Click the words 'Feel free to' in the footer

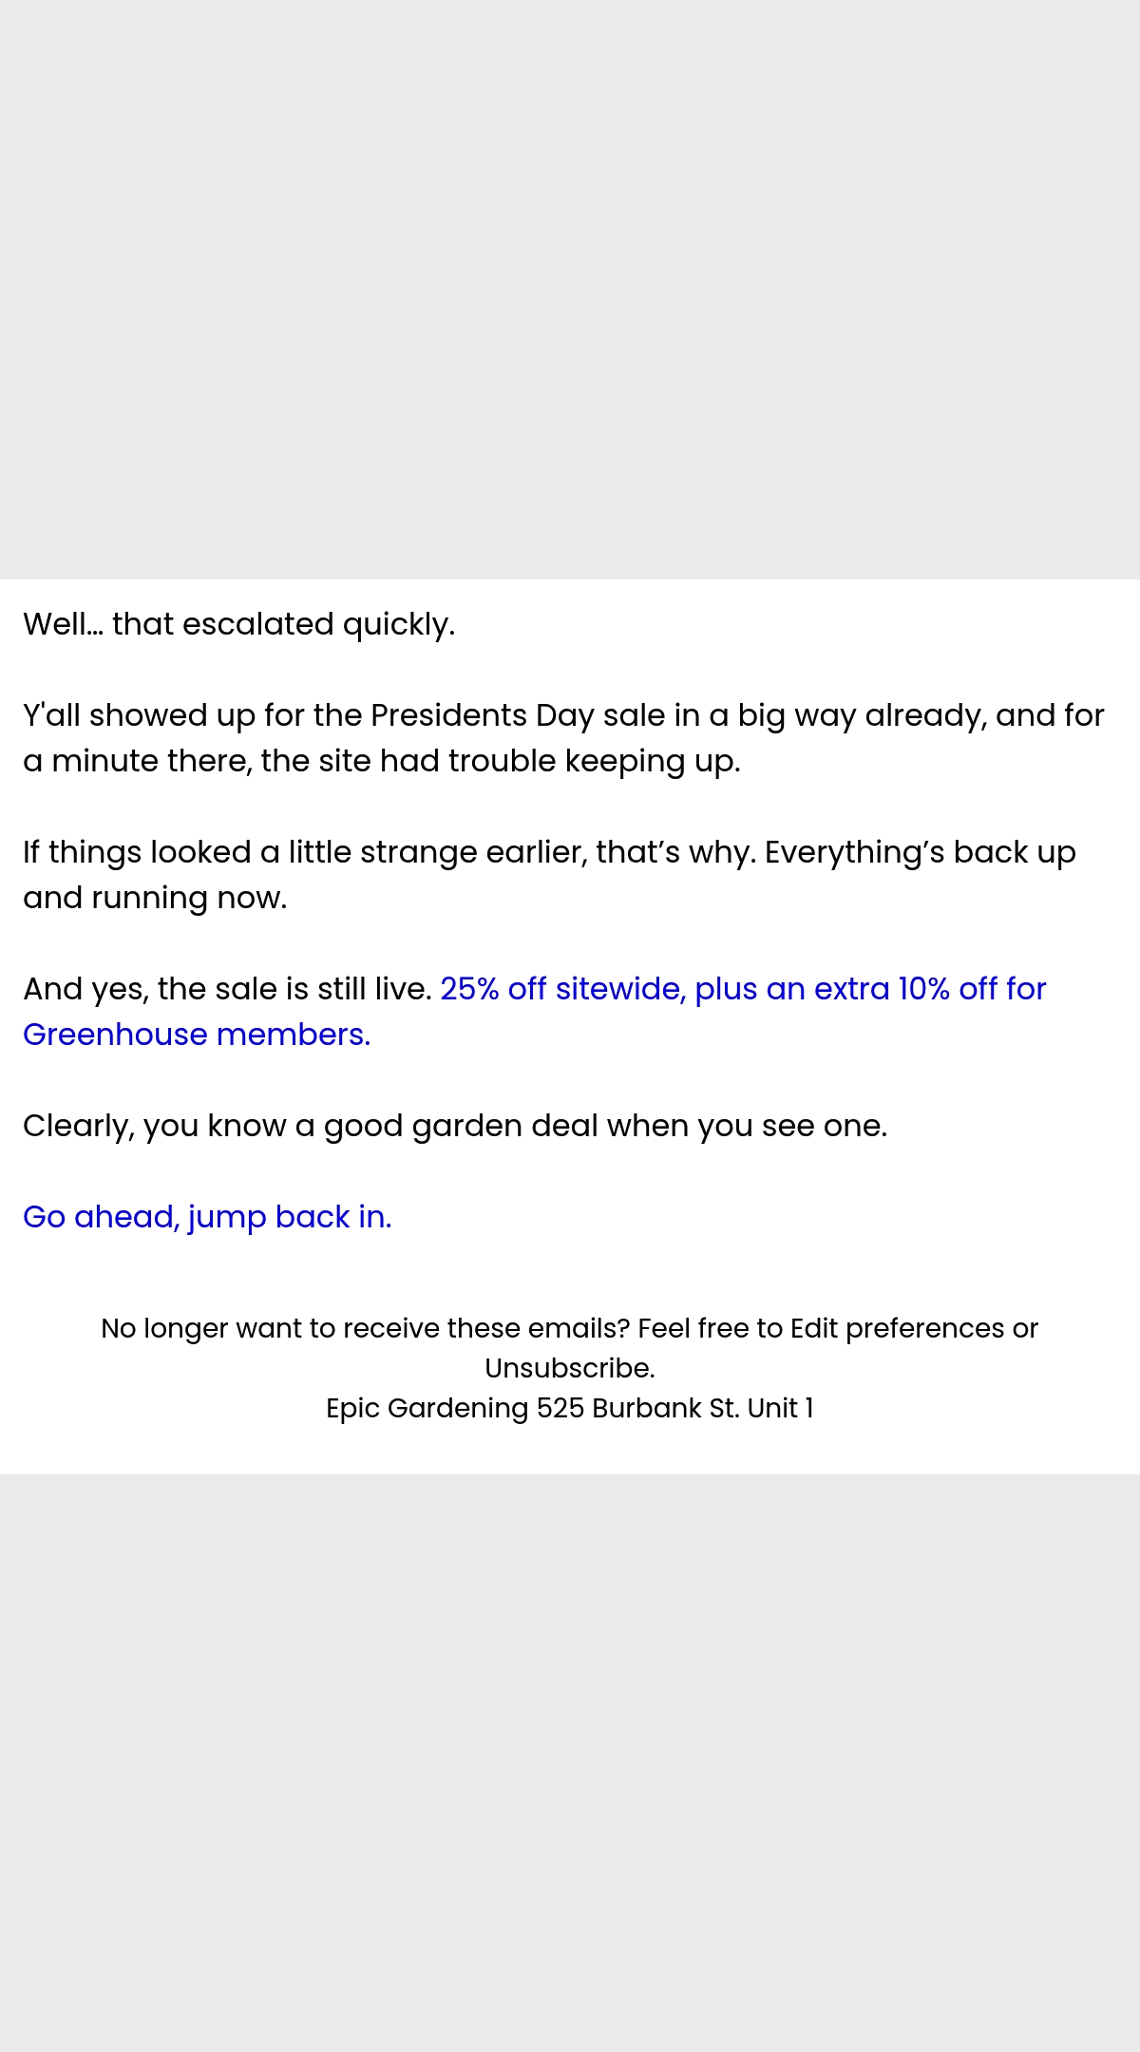pyautogui.click(x=711, y=1328)
